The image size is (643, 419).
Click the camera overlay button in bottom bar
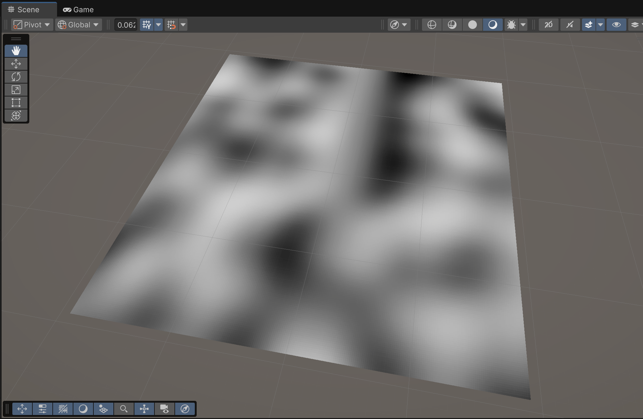coord(165,409)
